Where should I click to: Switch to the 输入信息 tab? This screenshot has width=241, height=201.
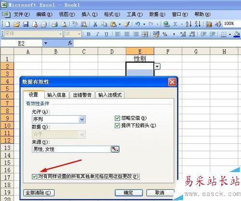57,95
